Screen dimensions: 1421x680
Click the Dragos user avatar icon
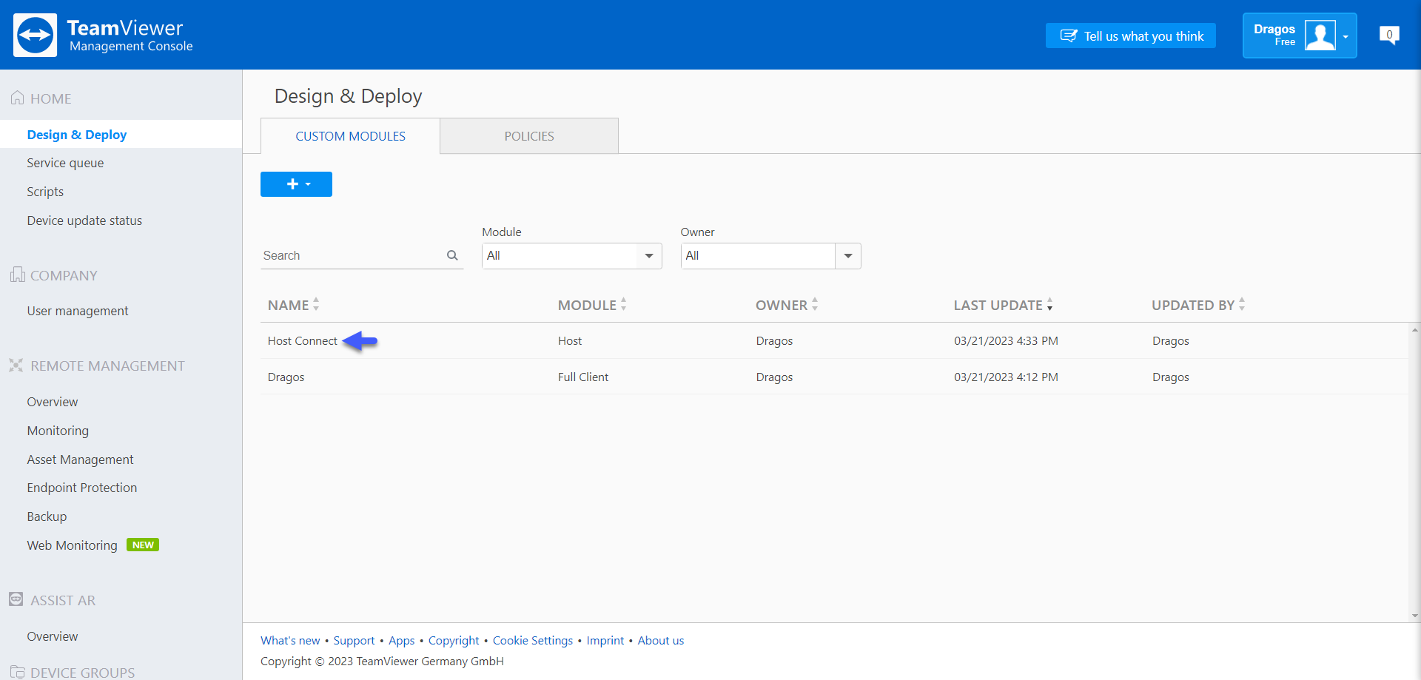(1320, 35)
